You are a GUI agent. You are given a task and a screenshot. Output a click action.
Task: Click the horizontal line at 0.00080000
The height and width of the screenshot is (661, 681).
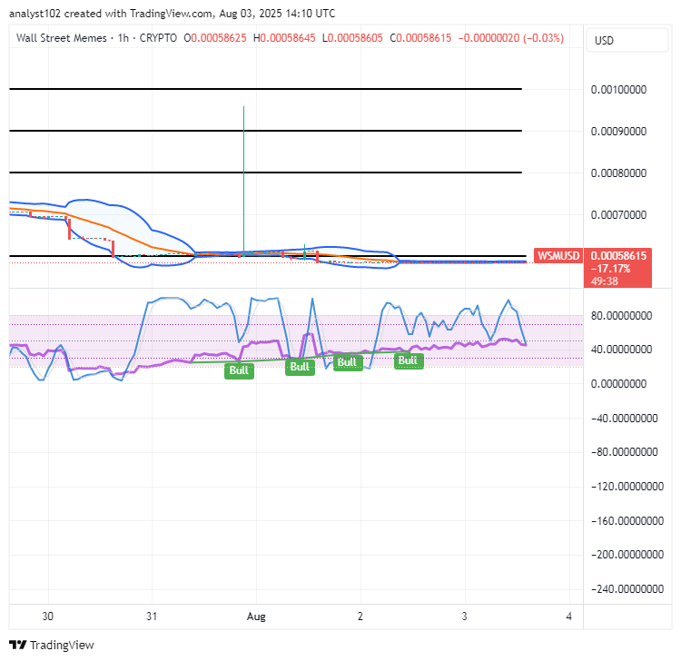pyautogui.click(x=265, y=173)
